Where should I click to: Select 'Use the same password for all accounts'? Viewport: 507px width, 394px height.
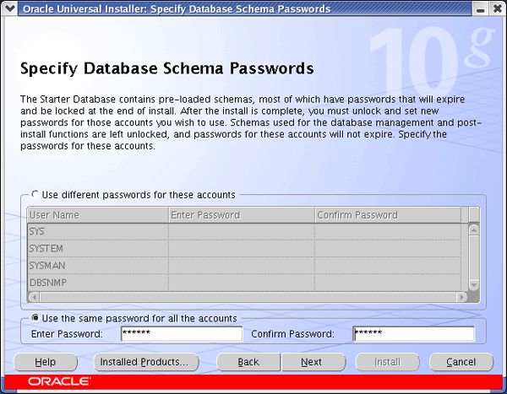point(35,318)
